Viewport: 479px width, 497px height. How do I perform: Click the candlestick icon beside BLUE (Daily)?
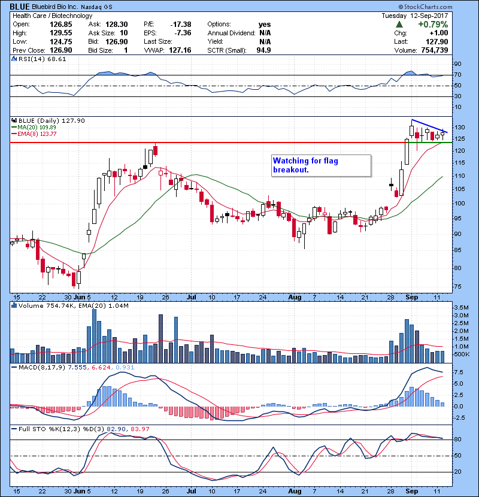pos(14,120)
